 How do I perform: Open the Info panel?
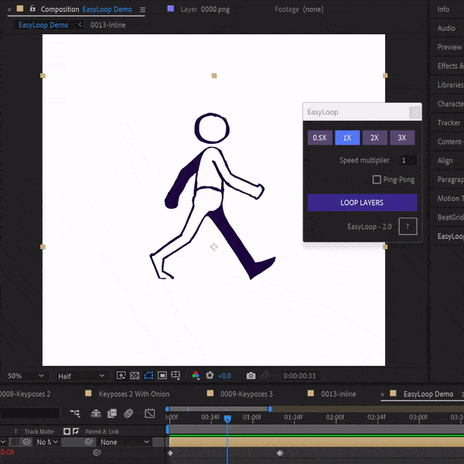click(443, 9)
